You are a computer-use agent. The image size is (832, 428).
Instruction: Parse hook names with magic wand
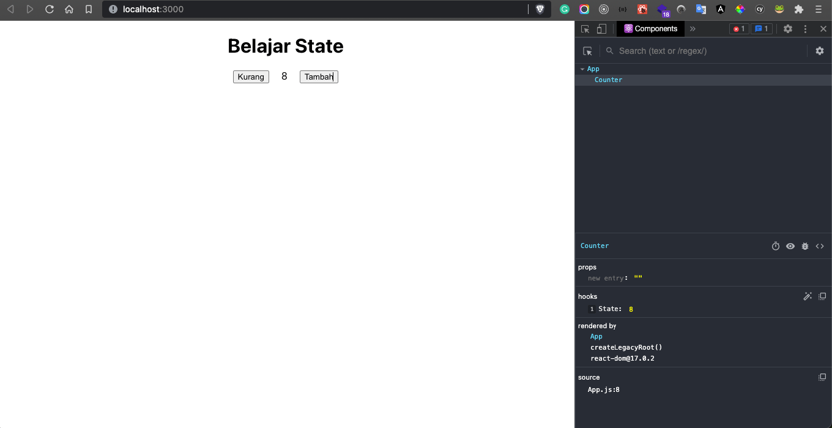808,296
